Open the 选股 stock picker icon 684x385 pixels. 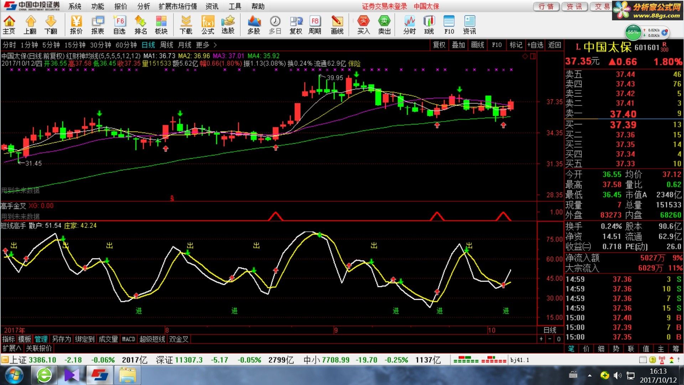point(228,25)
